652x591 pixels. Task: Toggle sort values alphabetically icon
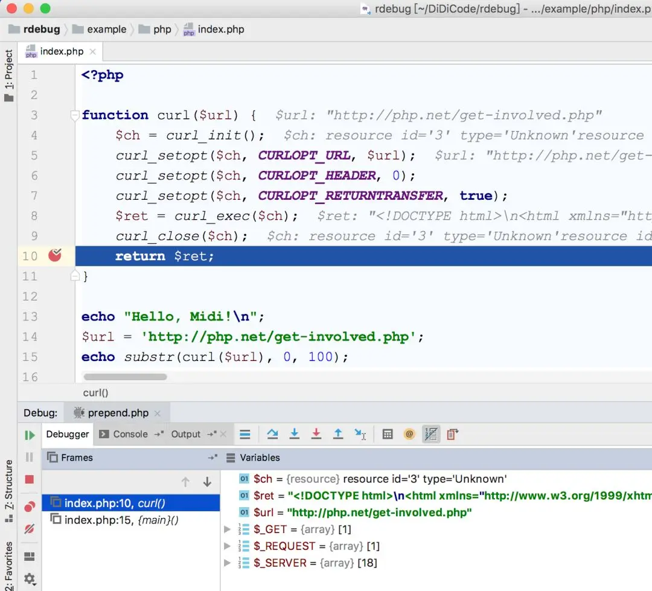(431, 434)
